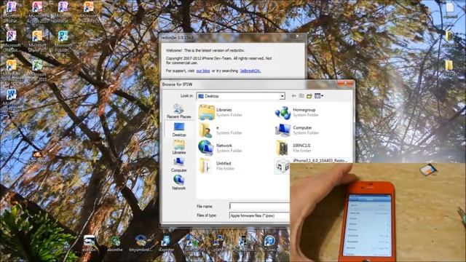
Task: Open the putty desktop shortcut
Action: tap(218, 243)
